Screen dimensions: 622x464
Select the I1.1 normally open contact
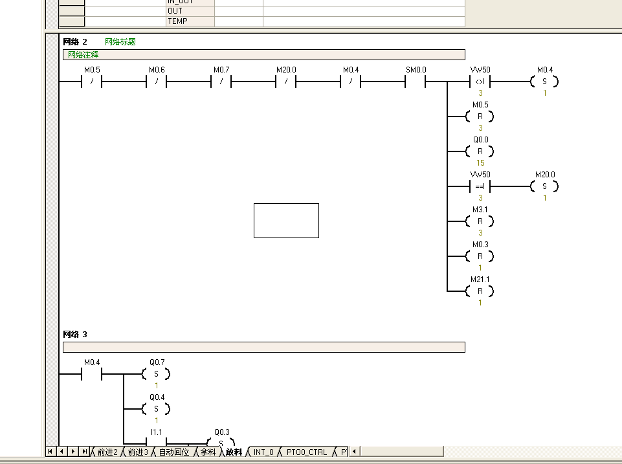point(156,441)
